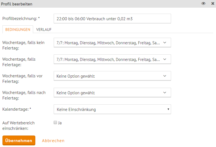Screen dimensions: 216x147
Task: Open the 'Wochentage, falls kein Feiertag' dropdown
Action: 112,43
